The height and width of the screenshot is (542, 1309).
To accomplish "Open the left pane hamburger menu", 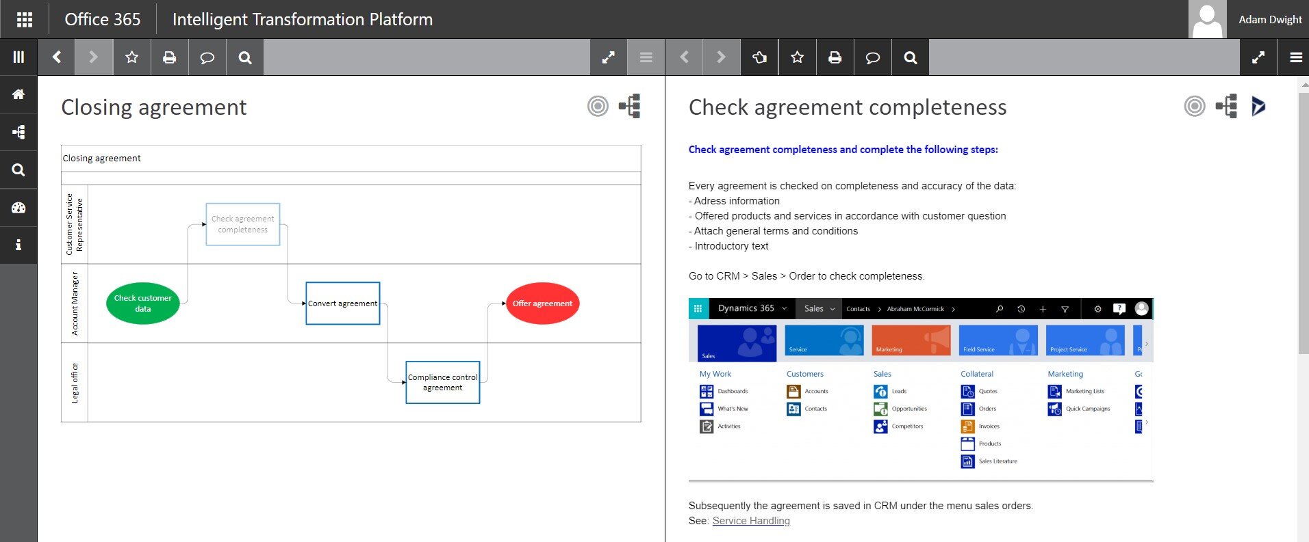I will tap(646, 57).
